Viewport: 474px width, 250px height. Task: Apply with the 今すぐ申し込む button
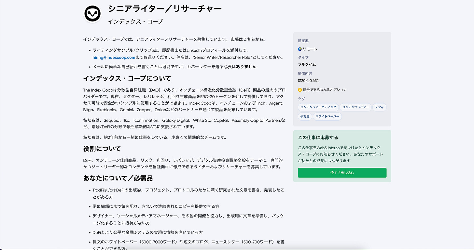pos(342,173)
